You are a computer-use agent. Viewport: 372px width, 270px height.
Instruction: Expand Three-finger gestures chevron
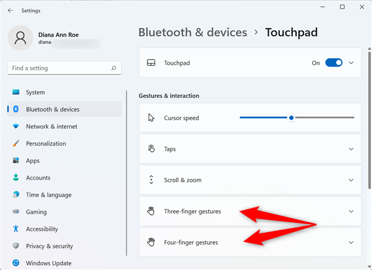coord(351,212)
